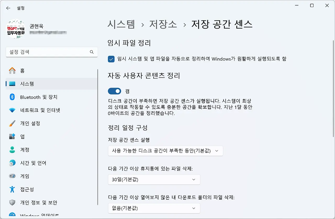
Task: Click inside the 설정 검색 field
Action: (47, 52)
